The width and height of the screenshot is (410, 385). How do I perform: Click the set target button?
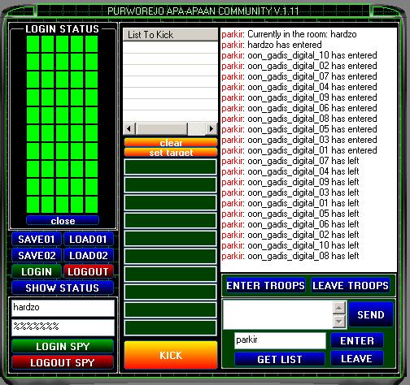[171, 152]
